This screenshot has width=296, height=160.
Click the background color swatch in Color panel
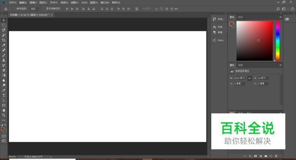pos(234,26)
